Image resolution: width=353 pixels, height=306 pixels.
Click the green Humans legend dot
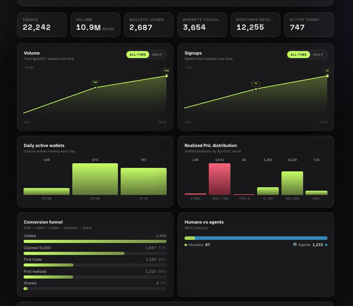[x=186, y=245]
